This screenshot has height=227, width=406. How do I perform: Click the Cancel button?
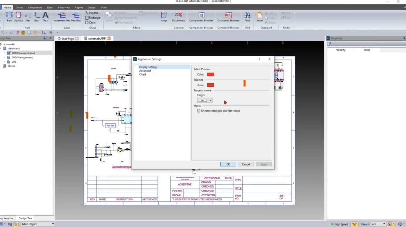(246, 164)
